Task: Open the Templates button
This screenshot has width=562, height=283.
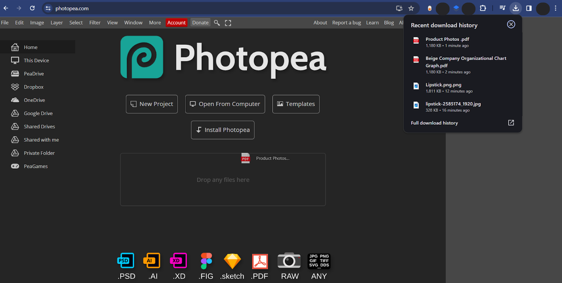Action: coord(296,104)
